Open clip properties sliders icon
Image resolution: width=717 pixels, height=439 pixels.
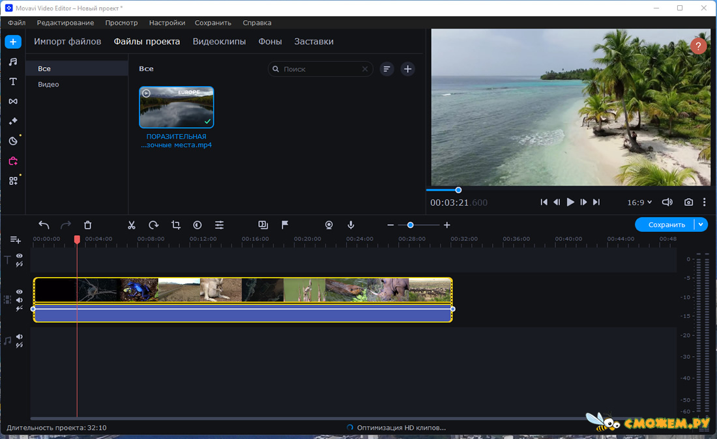[220, 225]
